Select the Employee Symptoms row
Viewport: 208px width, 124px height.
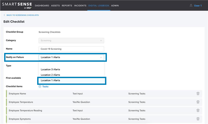click(x=104, y=119)
